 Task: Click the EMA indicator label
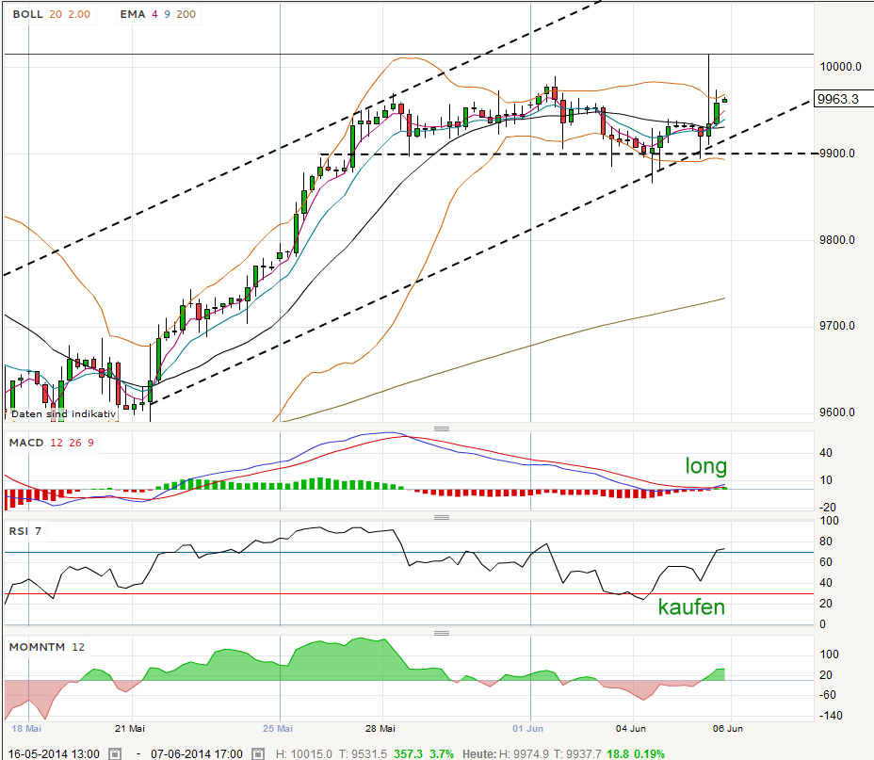(x=133, y=14)
